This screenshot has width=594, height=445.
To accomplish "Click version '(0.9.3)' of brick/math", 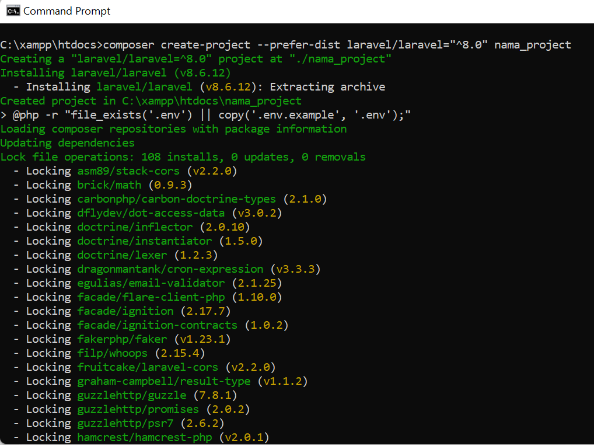I will (x=170, y=185).
